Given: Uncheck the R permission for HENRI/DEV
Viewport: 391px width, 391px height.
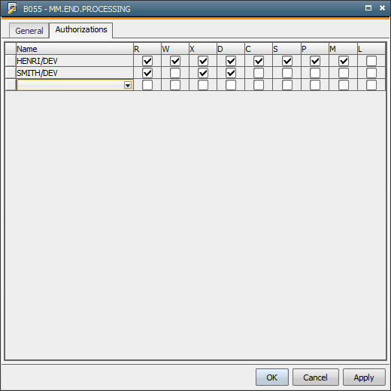Looking at the screenshot, I should pos(147,61).
